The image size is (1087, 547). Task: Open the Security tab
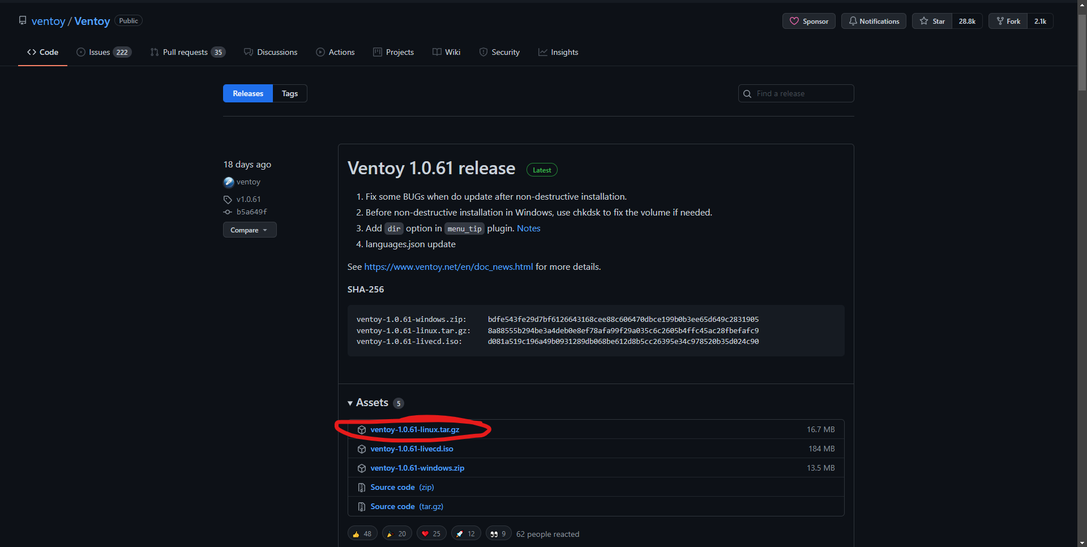tap(499, 52)
